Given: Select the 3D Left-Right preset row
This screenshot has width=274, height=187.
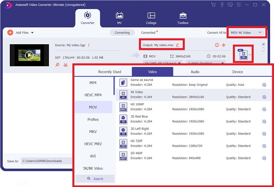Looking at the screenshot, I should (194, 131).
